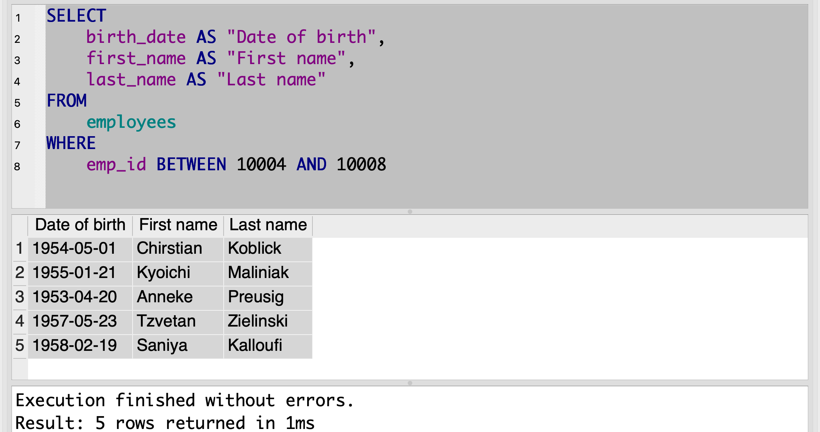Select the "Zielinski" cell in results
The image size is (820, 432).
coord(258,321)
